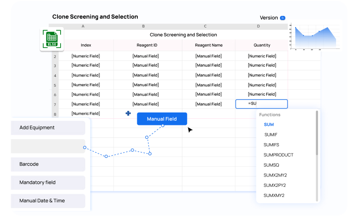Select SUMSQ function suggestion

[271, 165]
